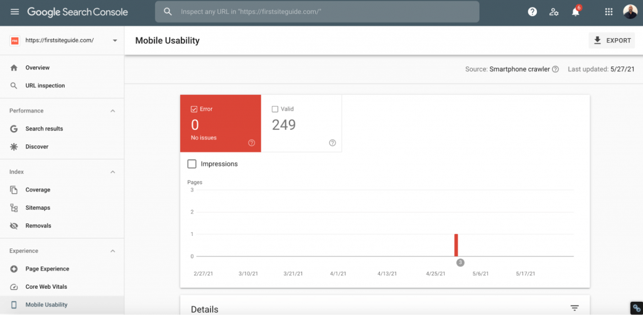643x315 pixels.
Task: Click the EXPORT button
Action: pos(612,40)
